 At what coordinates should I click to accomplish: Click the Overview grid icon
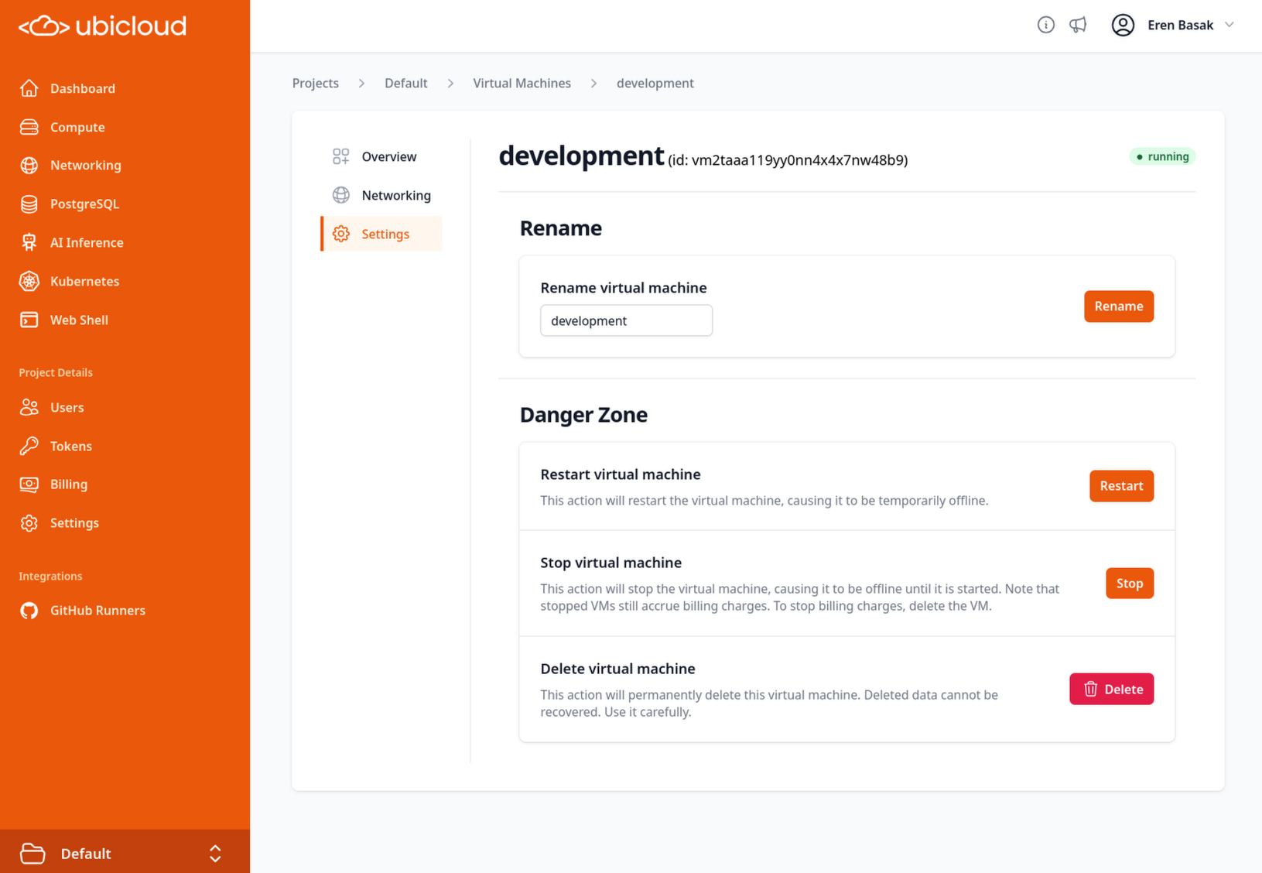341,157
